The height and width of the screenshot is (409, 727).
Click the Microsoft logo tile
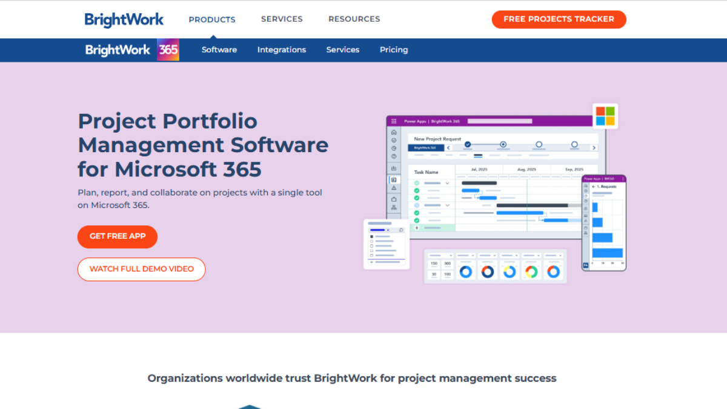(x=604, y=116)
